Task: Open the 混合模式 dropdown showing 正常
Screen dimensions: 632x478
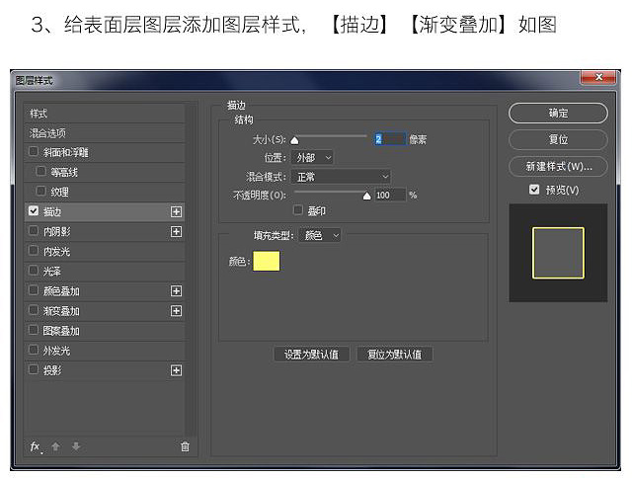Action: 341,177
